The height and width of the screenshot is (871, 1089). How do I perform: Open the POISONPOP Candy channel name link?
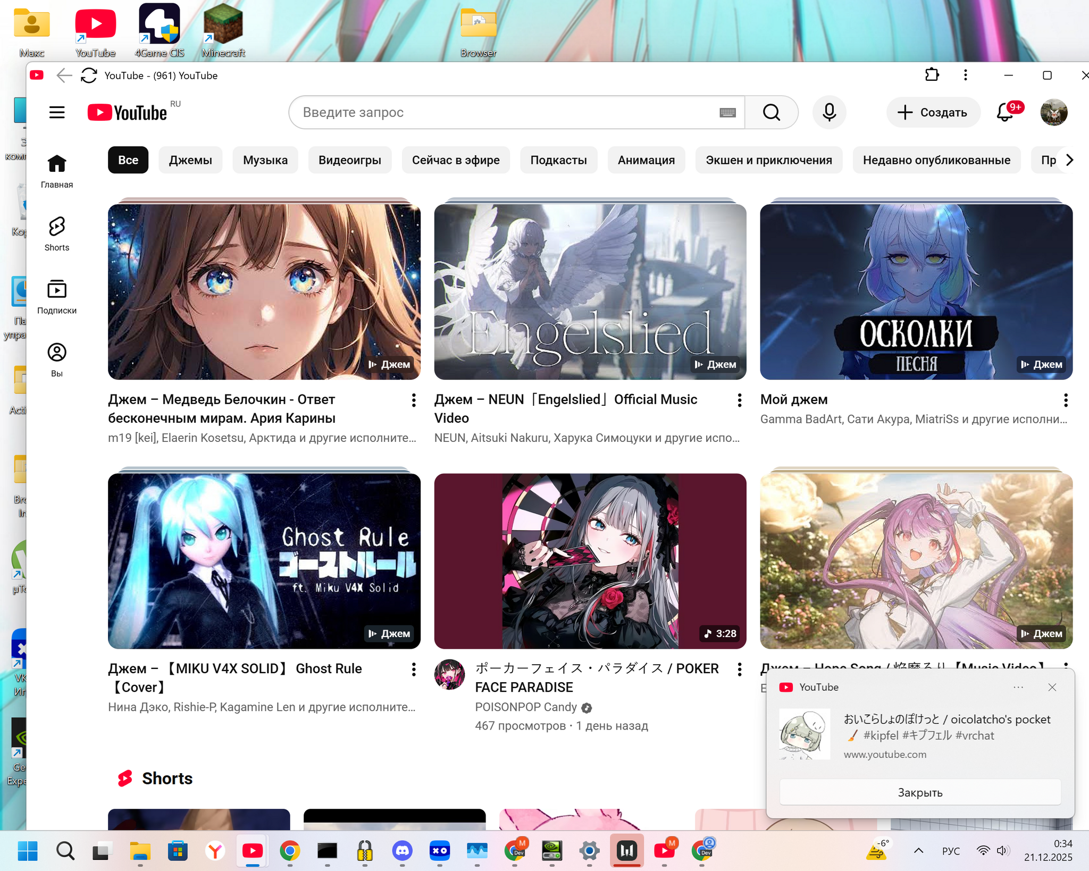tap(526, 707)
